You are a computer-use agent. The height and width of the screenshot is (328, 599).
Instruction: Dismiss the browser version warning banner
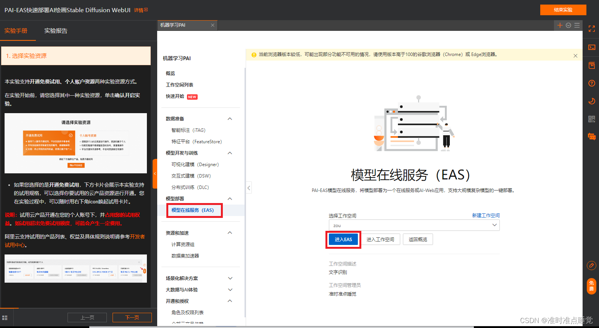pyautogui.click(x=575, y=56)
